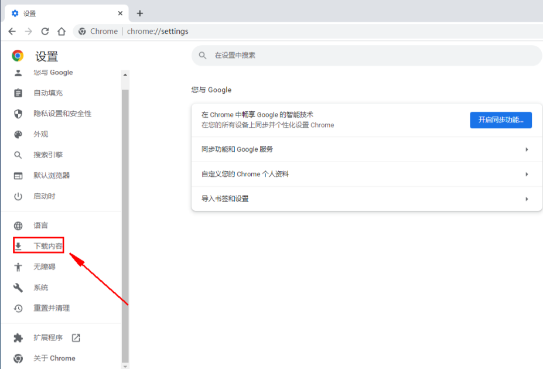Click the Chrome site info icon in address bar

point(82,32)
